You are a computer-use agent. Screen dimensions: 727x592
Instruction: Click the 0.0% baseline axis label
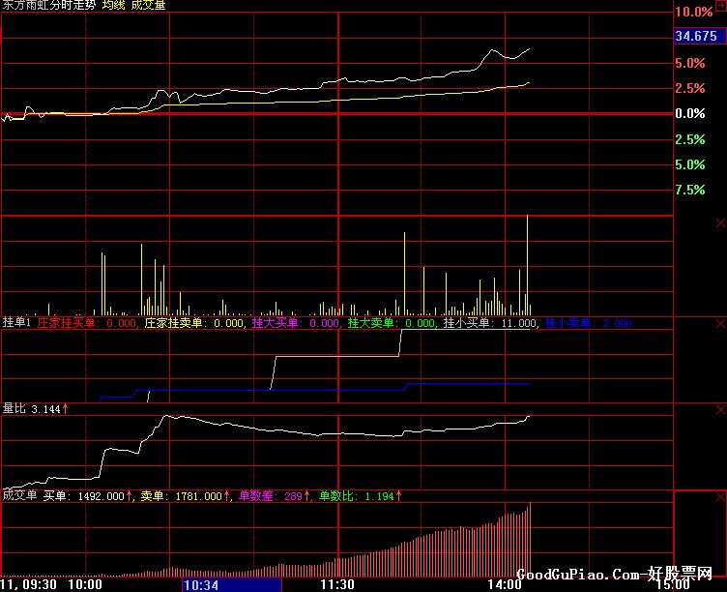tap(690, 114)
